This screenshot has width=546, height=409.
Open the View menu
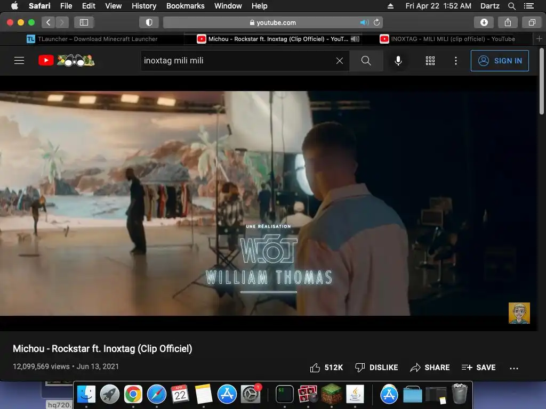(113, 6)
